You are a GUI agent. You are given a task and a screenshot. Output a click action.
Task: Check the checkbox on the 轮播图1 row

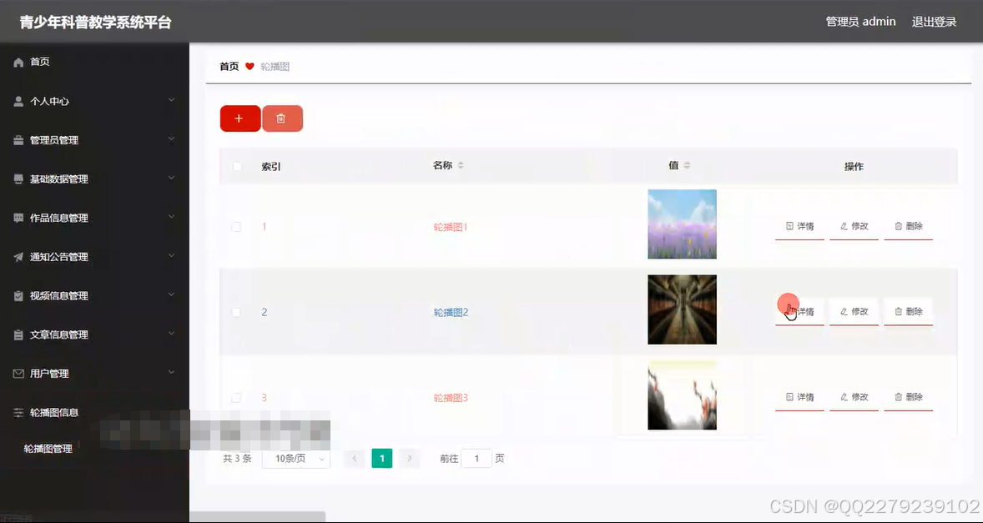pyautogui.click(x=236, y=226)
